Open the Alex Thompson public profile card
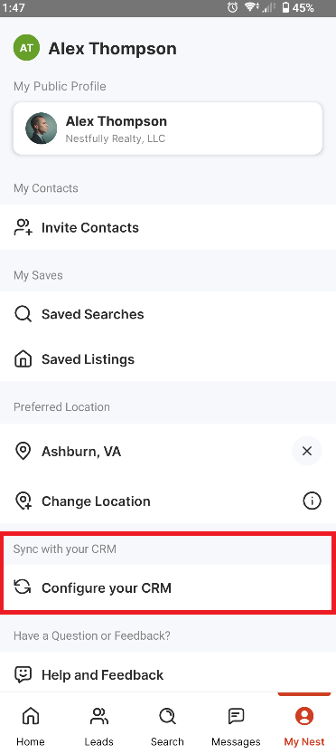 click(167, 129)
